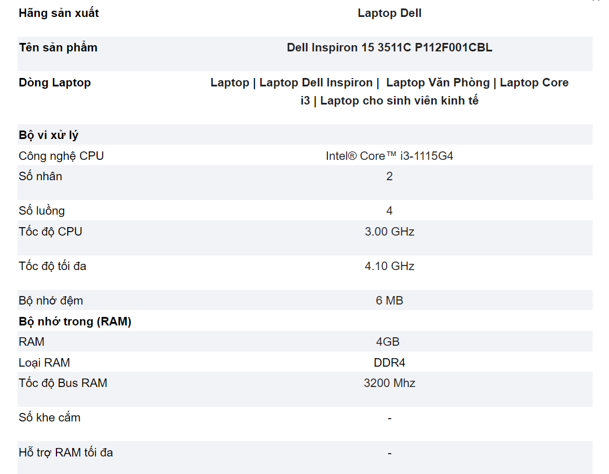Screen dimensions: 609x474
Task: Follow the 'Laptop cho sinh viên kinh tế' link
Action: pos(399,101)
